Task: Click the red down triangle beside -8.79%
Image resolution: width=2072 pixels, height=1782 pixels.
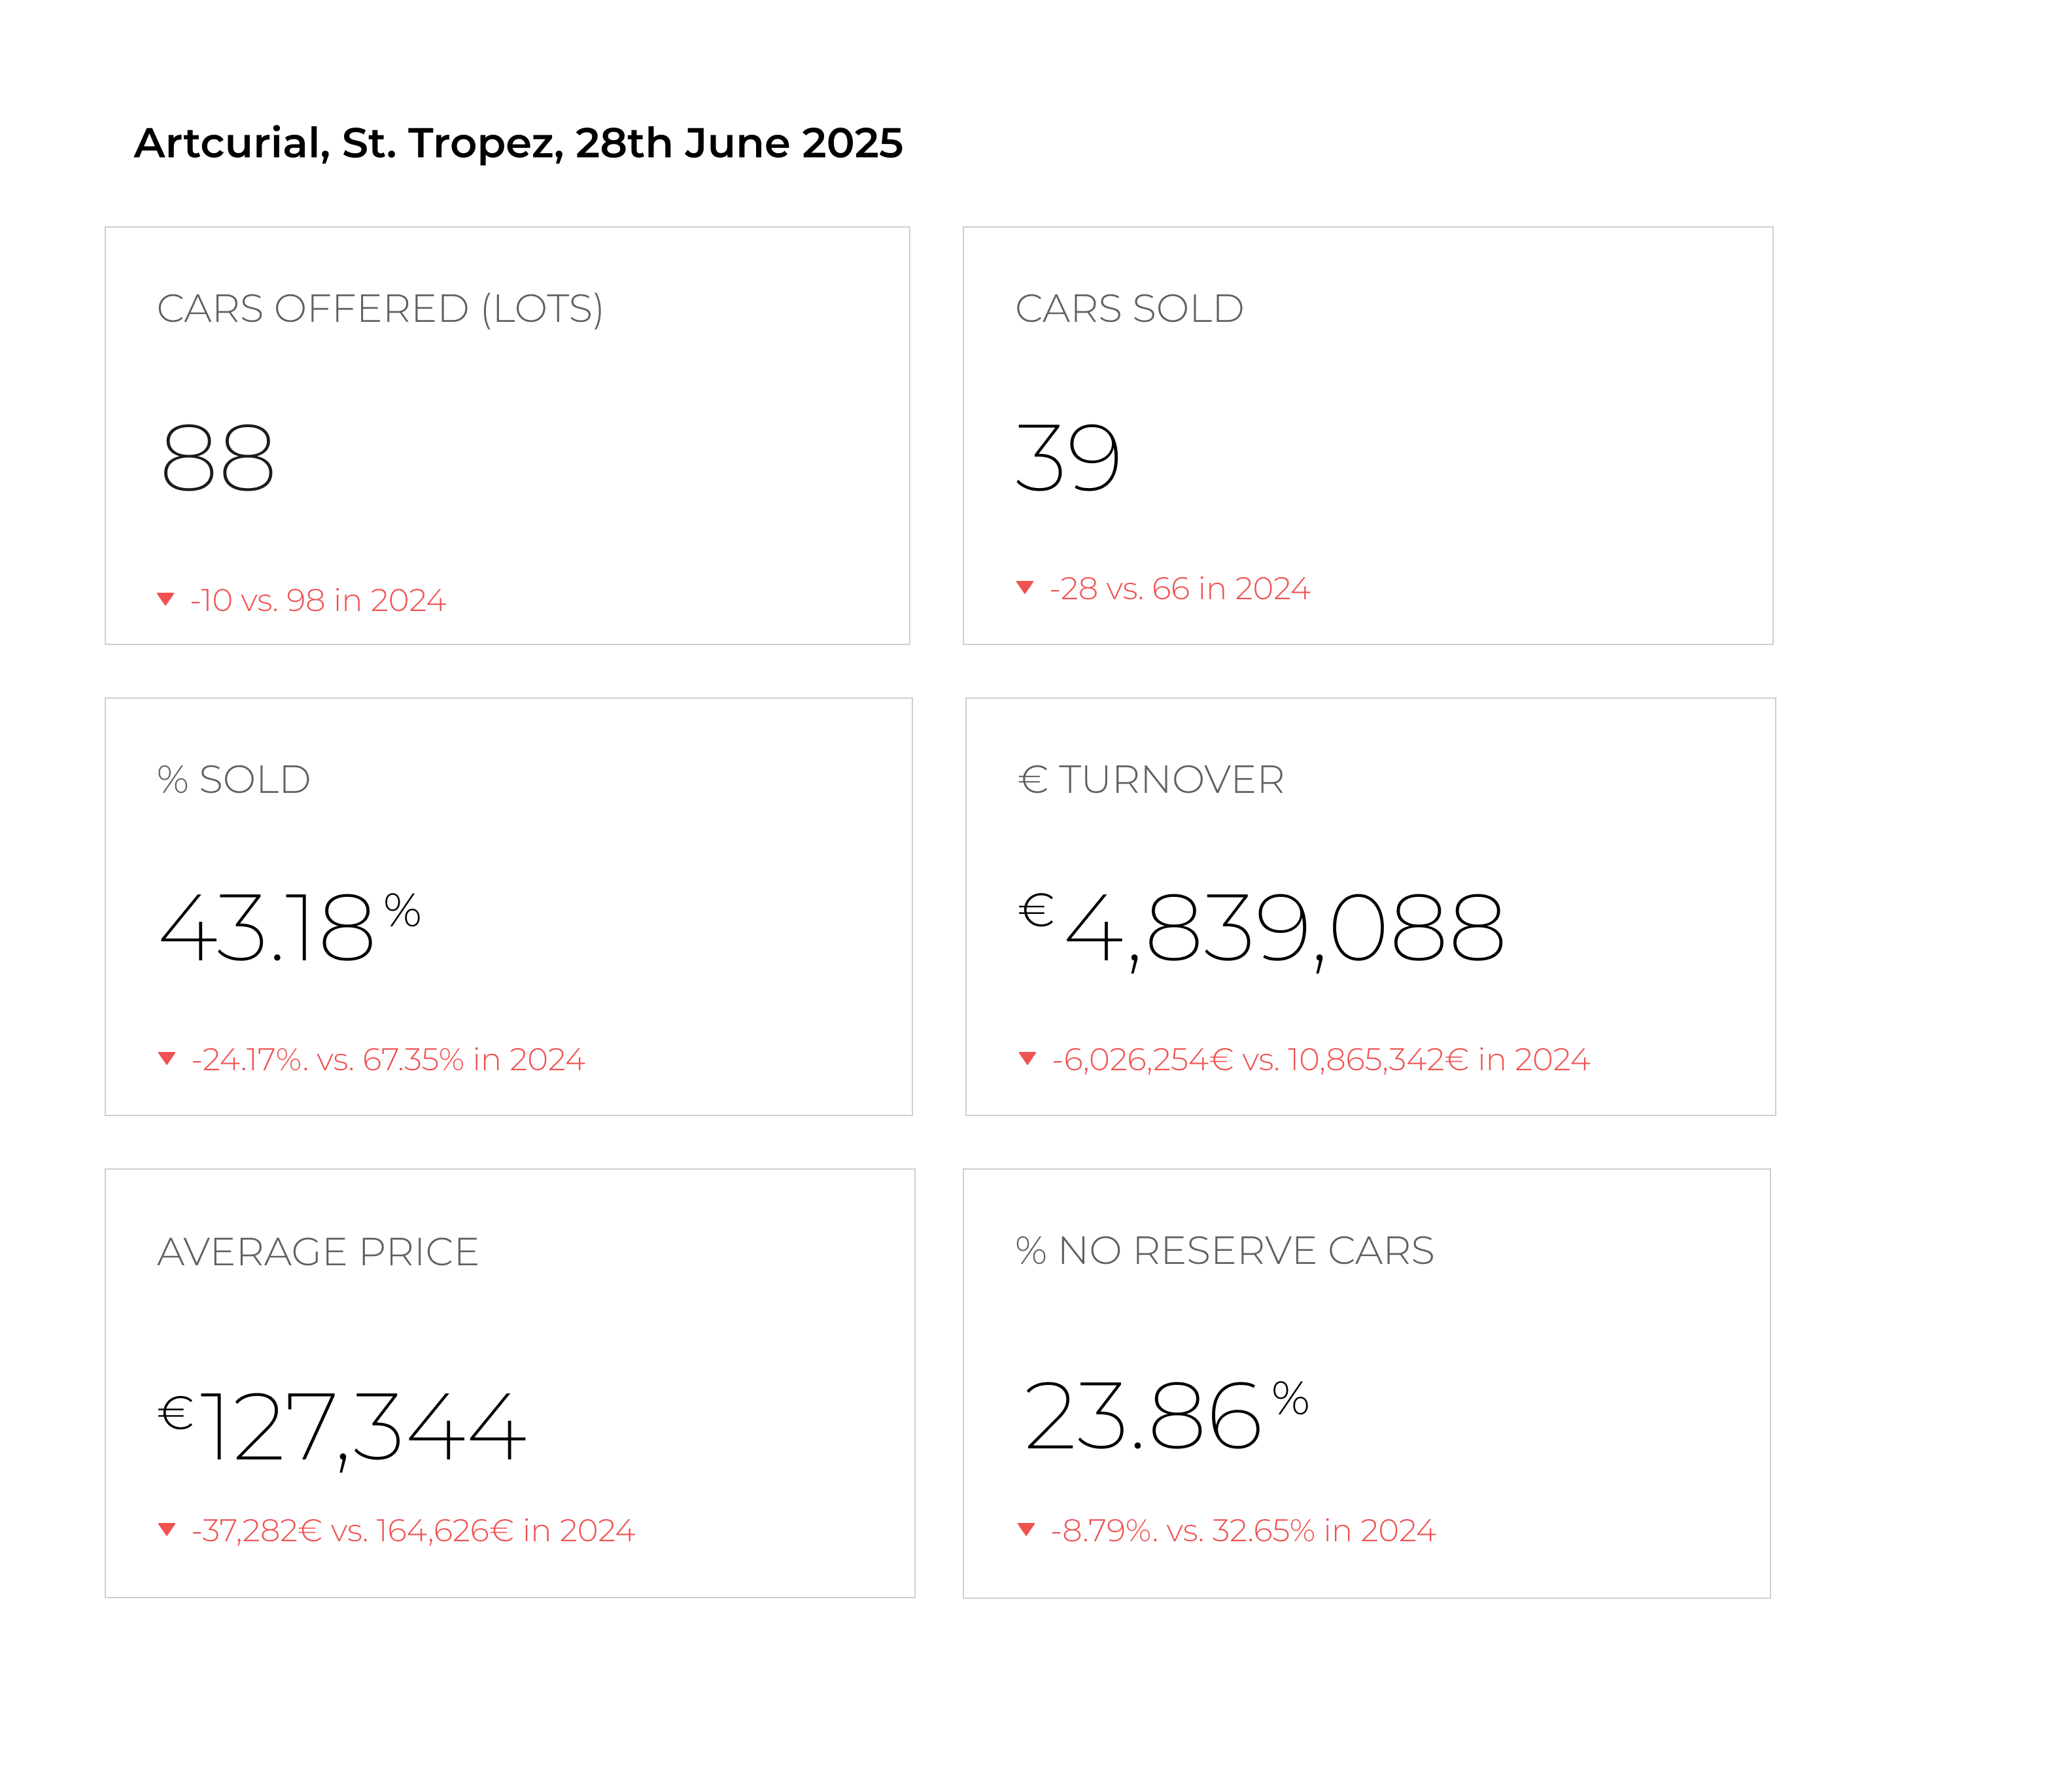Action: click(x=1026, y=1529)
